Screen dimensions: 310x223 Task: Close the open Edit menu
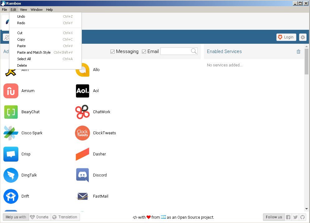pyautogui.click(x=13, y=10)
